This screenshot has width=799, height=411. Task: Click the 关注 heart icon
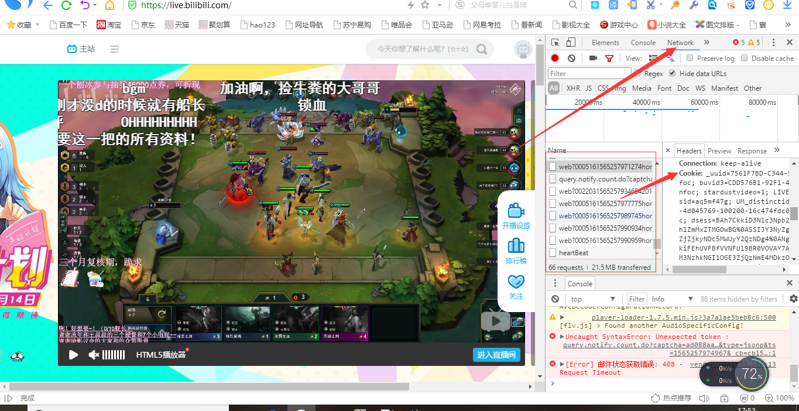pos(516,281)
